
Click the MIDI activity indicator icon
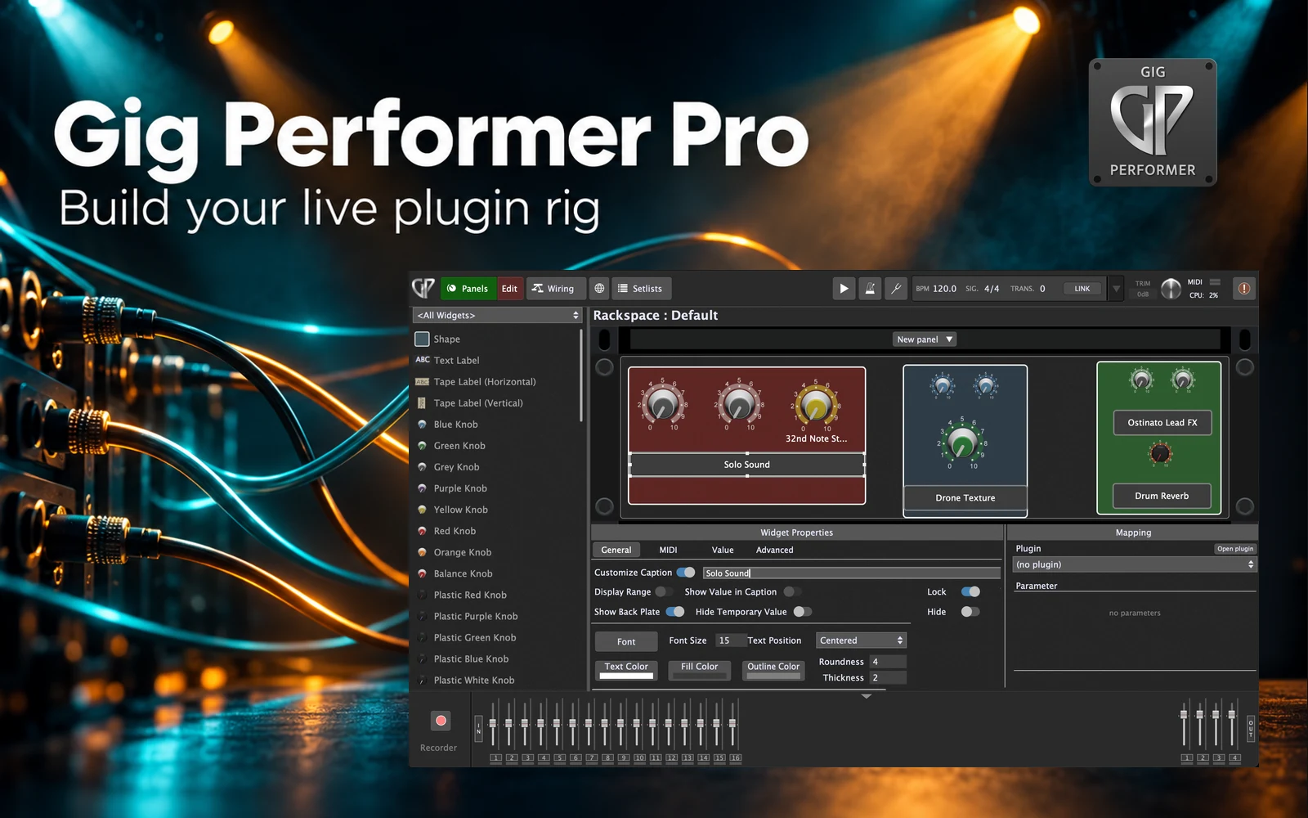(x=1215, y=282)
